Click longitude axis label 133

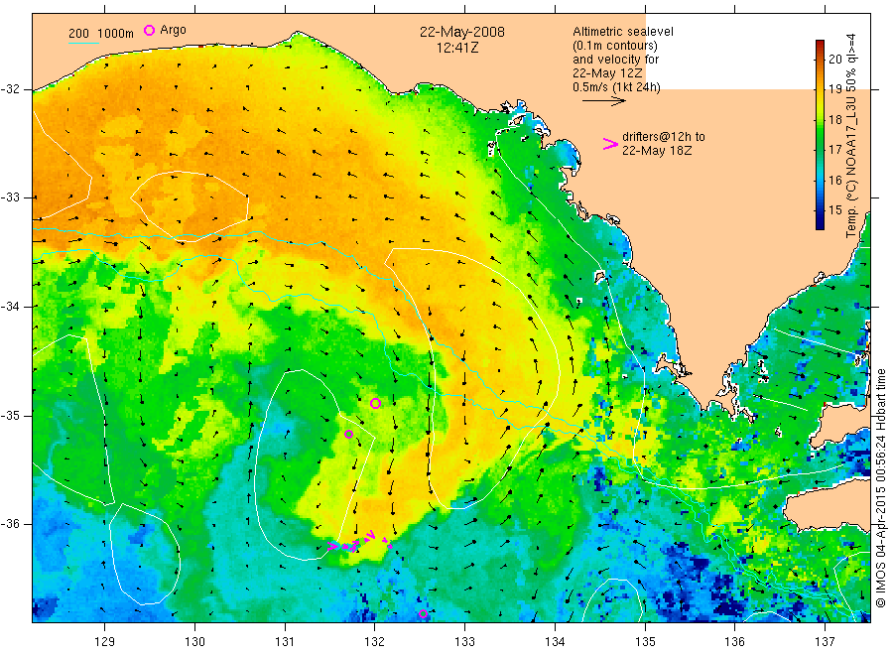[x=464, y=642]
